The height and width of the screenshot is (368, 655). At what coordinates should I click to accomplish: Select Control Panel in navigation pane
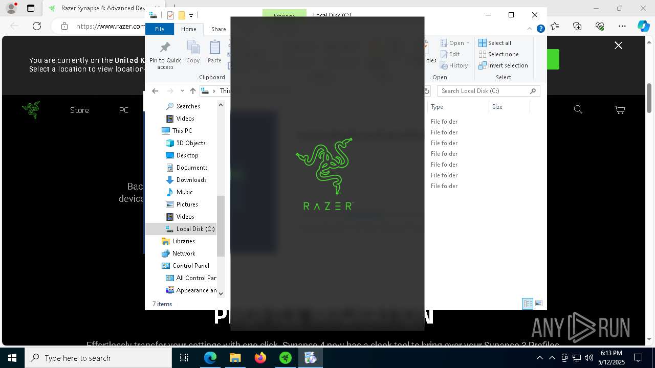[x=190, y=265]
